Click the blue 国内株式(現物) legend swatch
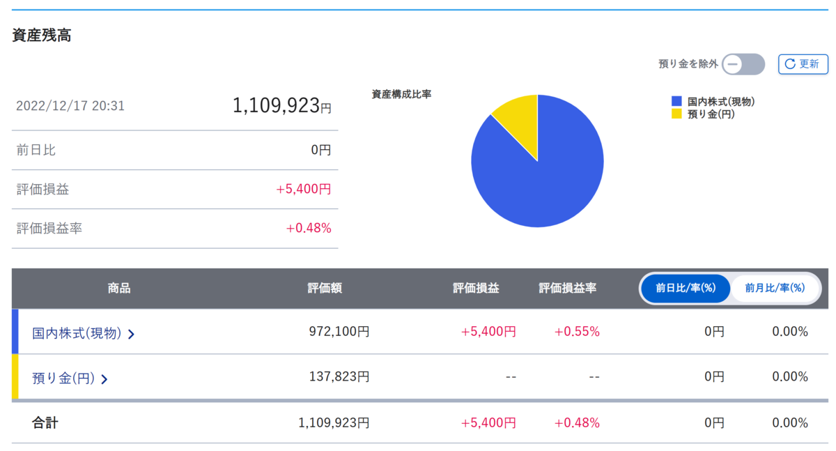This screenshot has height=451, width=836. tap(676, 102)
